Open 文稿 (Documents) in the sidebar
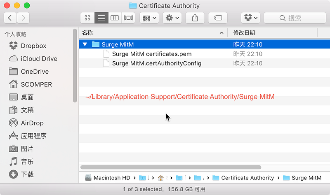 (21, 110)
